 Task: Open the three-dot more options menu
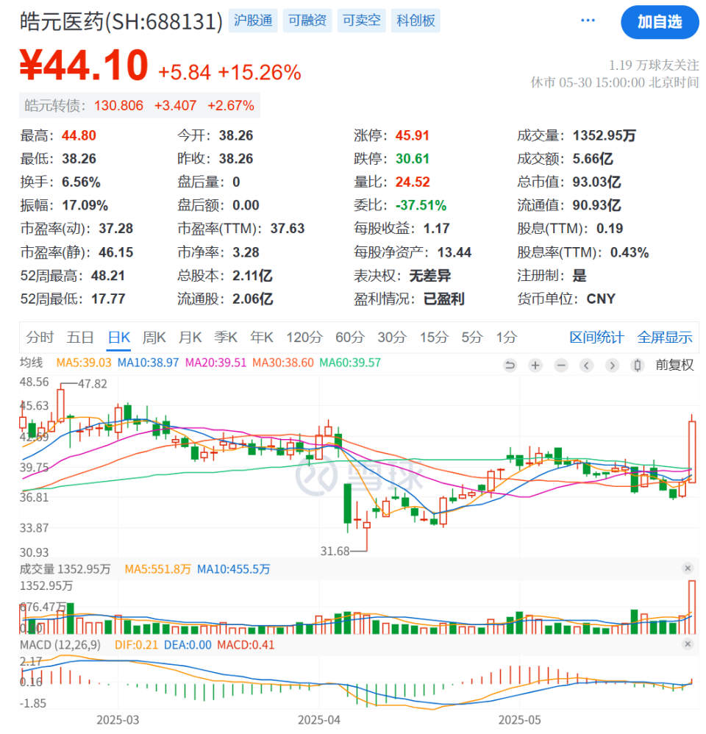(x=587, y=20)
